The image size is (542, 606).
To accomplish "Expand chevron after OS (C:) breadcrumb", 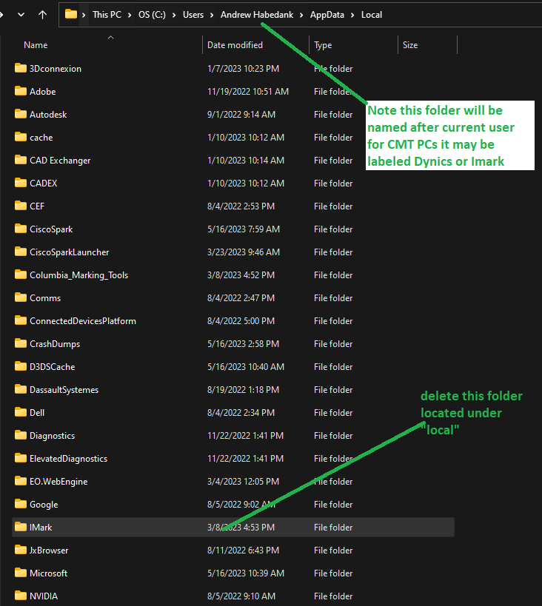I will click(174, 15).
